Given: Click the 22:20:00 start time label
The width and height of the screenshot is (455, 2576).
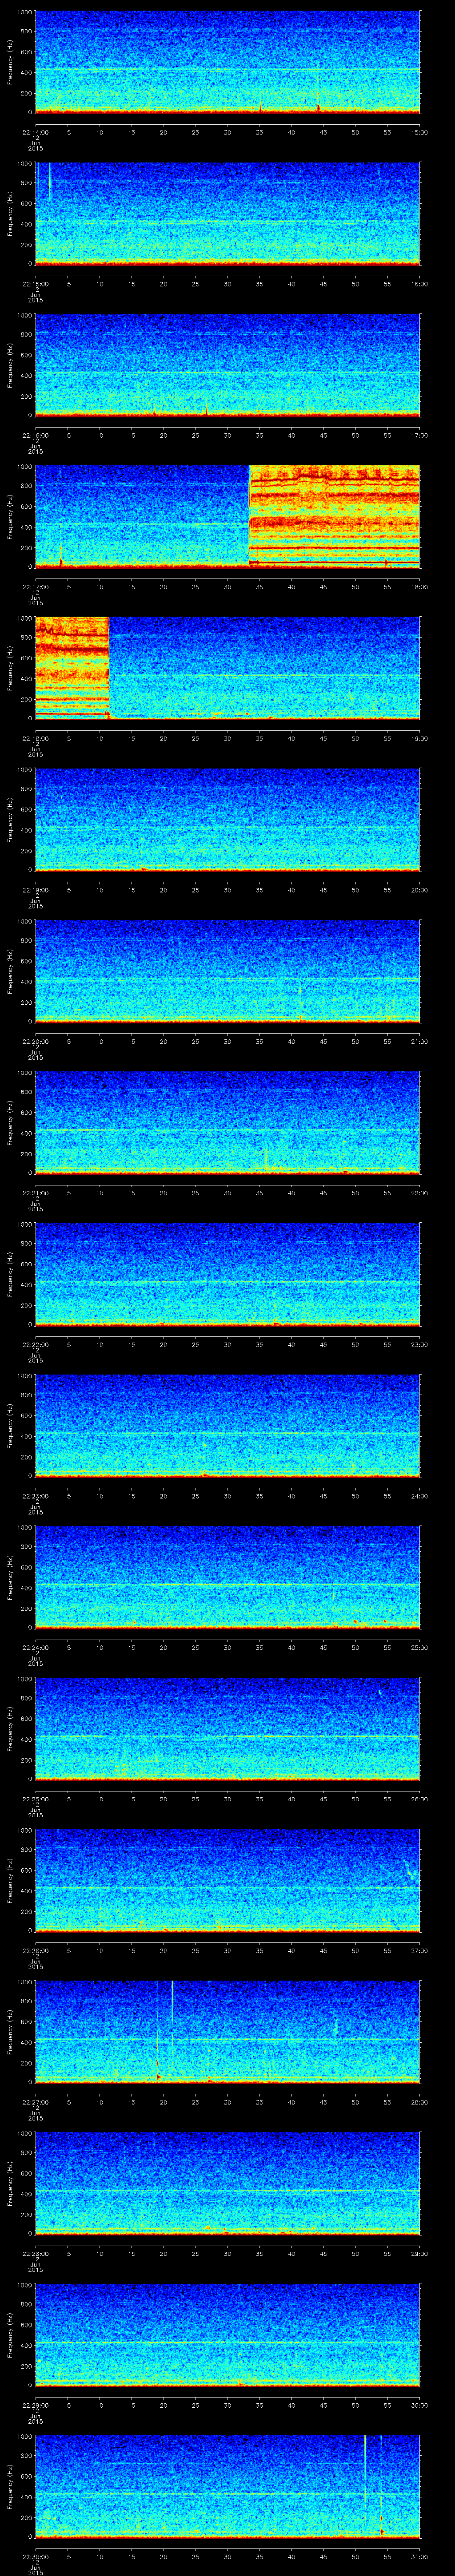Looking at the screenshot, I should 35,1041.
